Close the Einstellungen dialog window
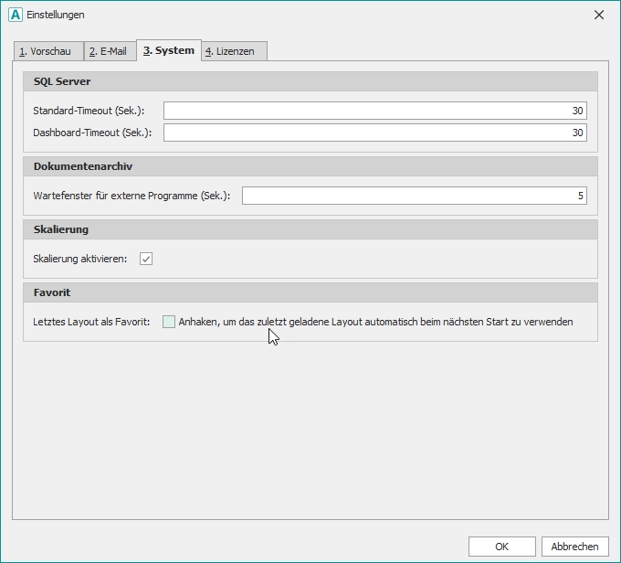 click(x=599, y=15)
